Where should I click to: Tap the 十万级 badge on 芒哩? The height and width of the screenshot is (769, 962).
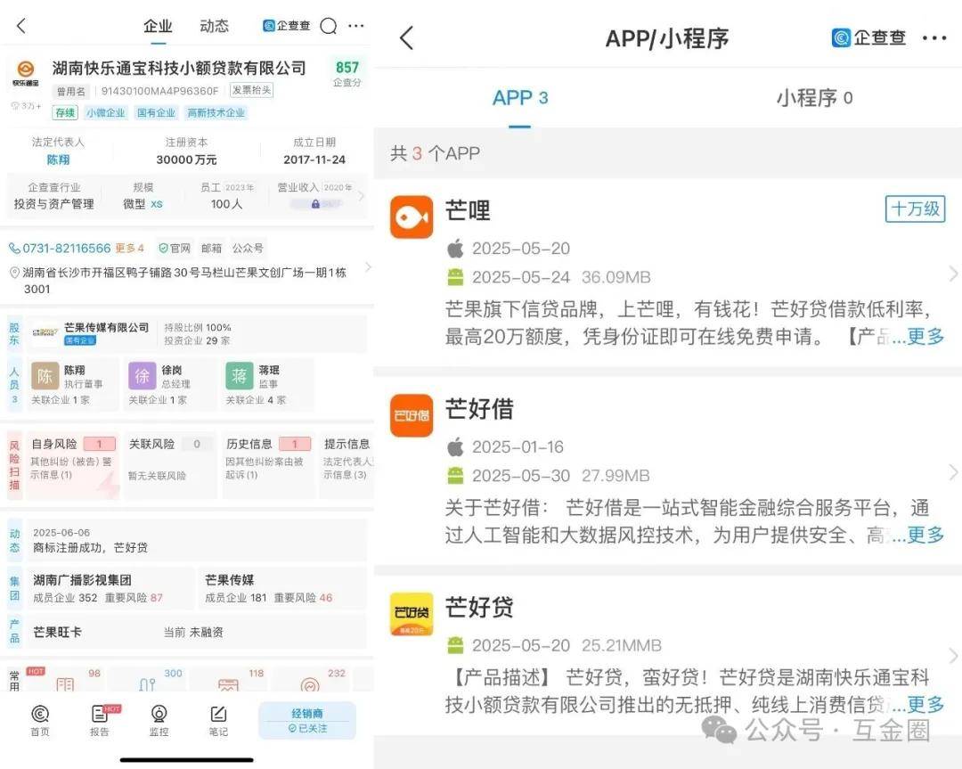click(916, 209)
